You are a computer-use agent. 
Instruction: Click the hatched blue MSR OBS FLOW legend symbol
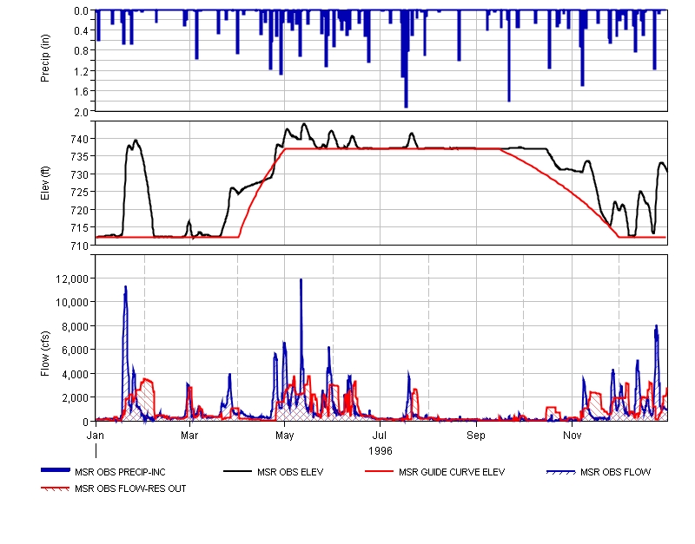[x=559, y=471]
